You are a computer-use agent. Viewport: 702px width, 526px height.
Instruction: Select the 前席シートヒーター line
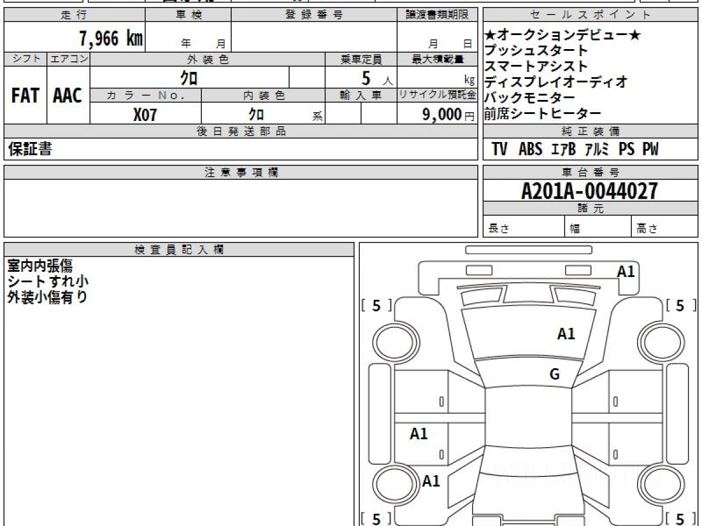(543, 113)
